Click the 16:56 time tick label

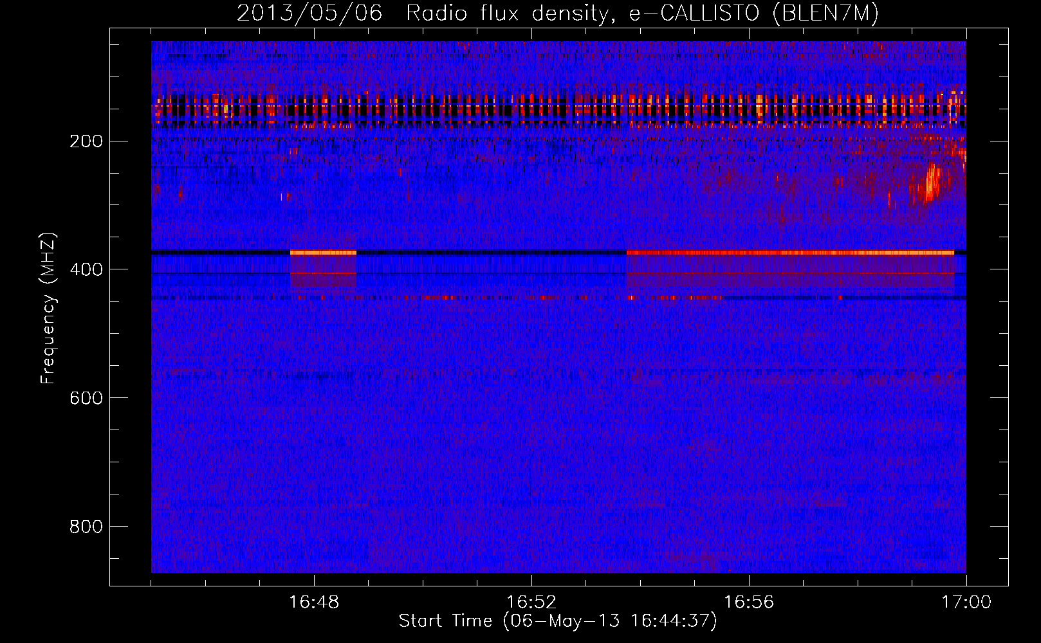click(749, 602)
